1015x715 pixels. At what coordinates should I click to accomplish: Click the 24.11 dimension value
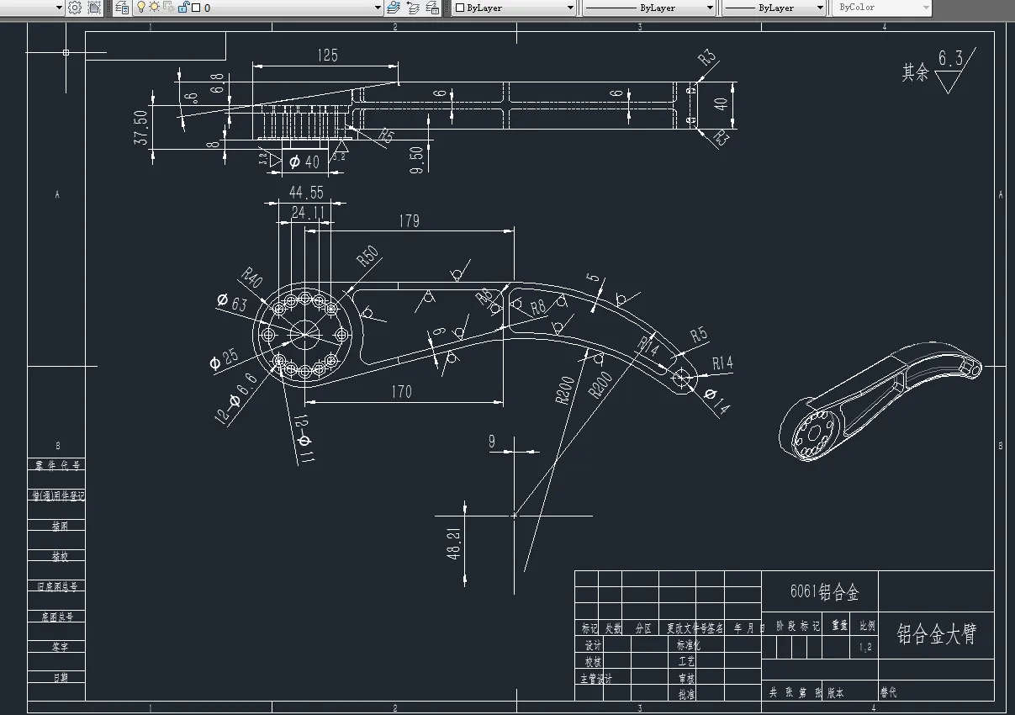tap(308, 213)
